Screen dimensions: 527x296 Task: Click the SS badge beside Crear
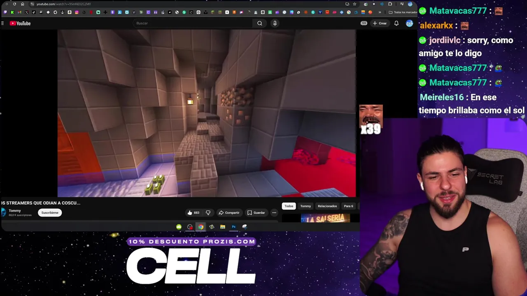pos(364,23)
